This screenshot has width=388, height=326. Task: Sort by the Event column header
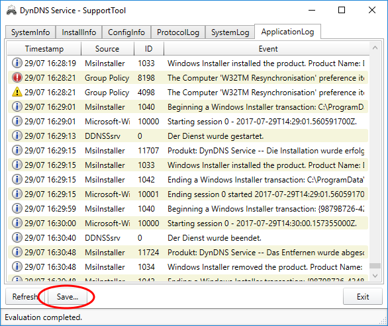(268, 49)
